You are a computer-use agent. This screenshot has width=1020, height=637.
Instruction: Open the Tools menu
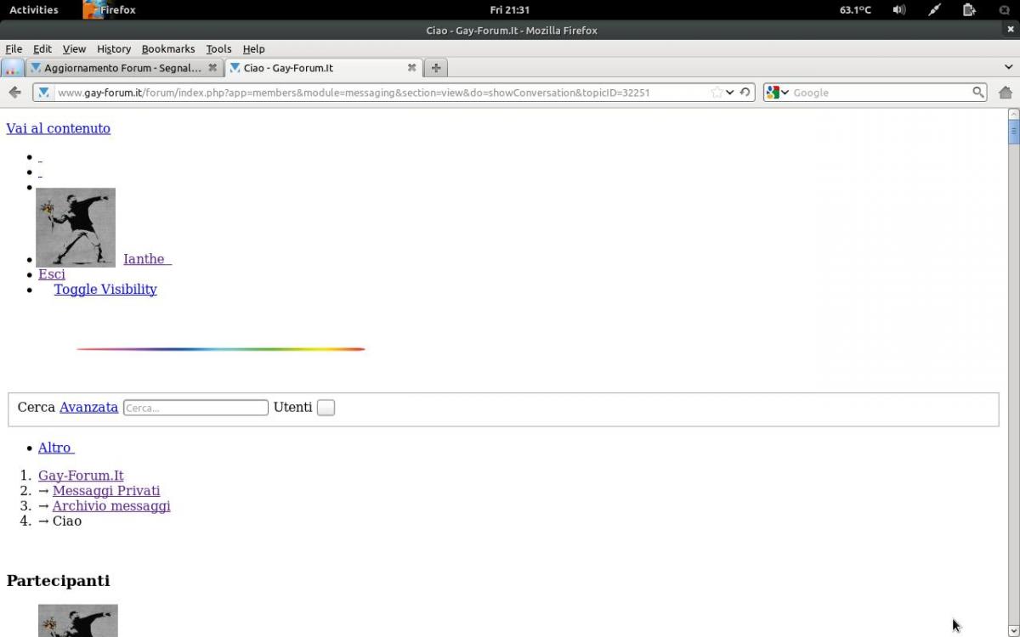(x=218, y=49)
